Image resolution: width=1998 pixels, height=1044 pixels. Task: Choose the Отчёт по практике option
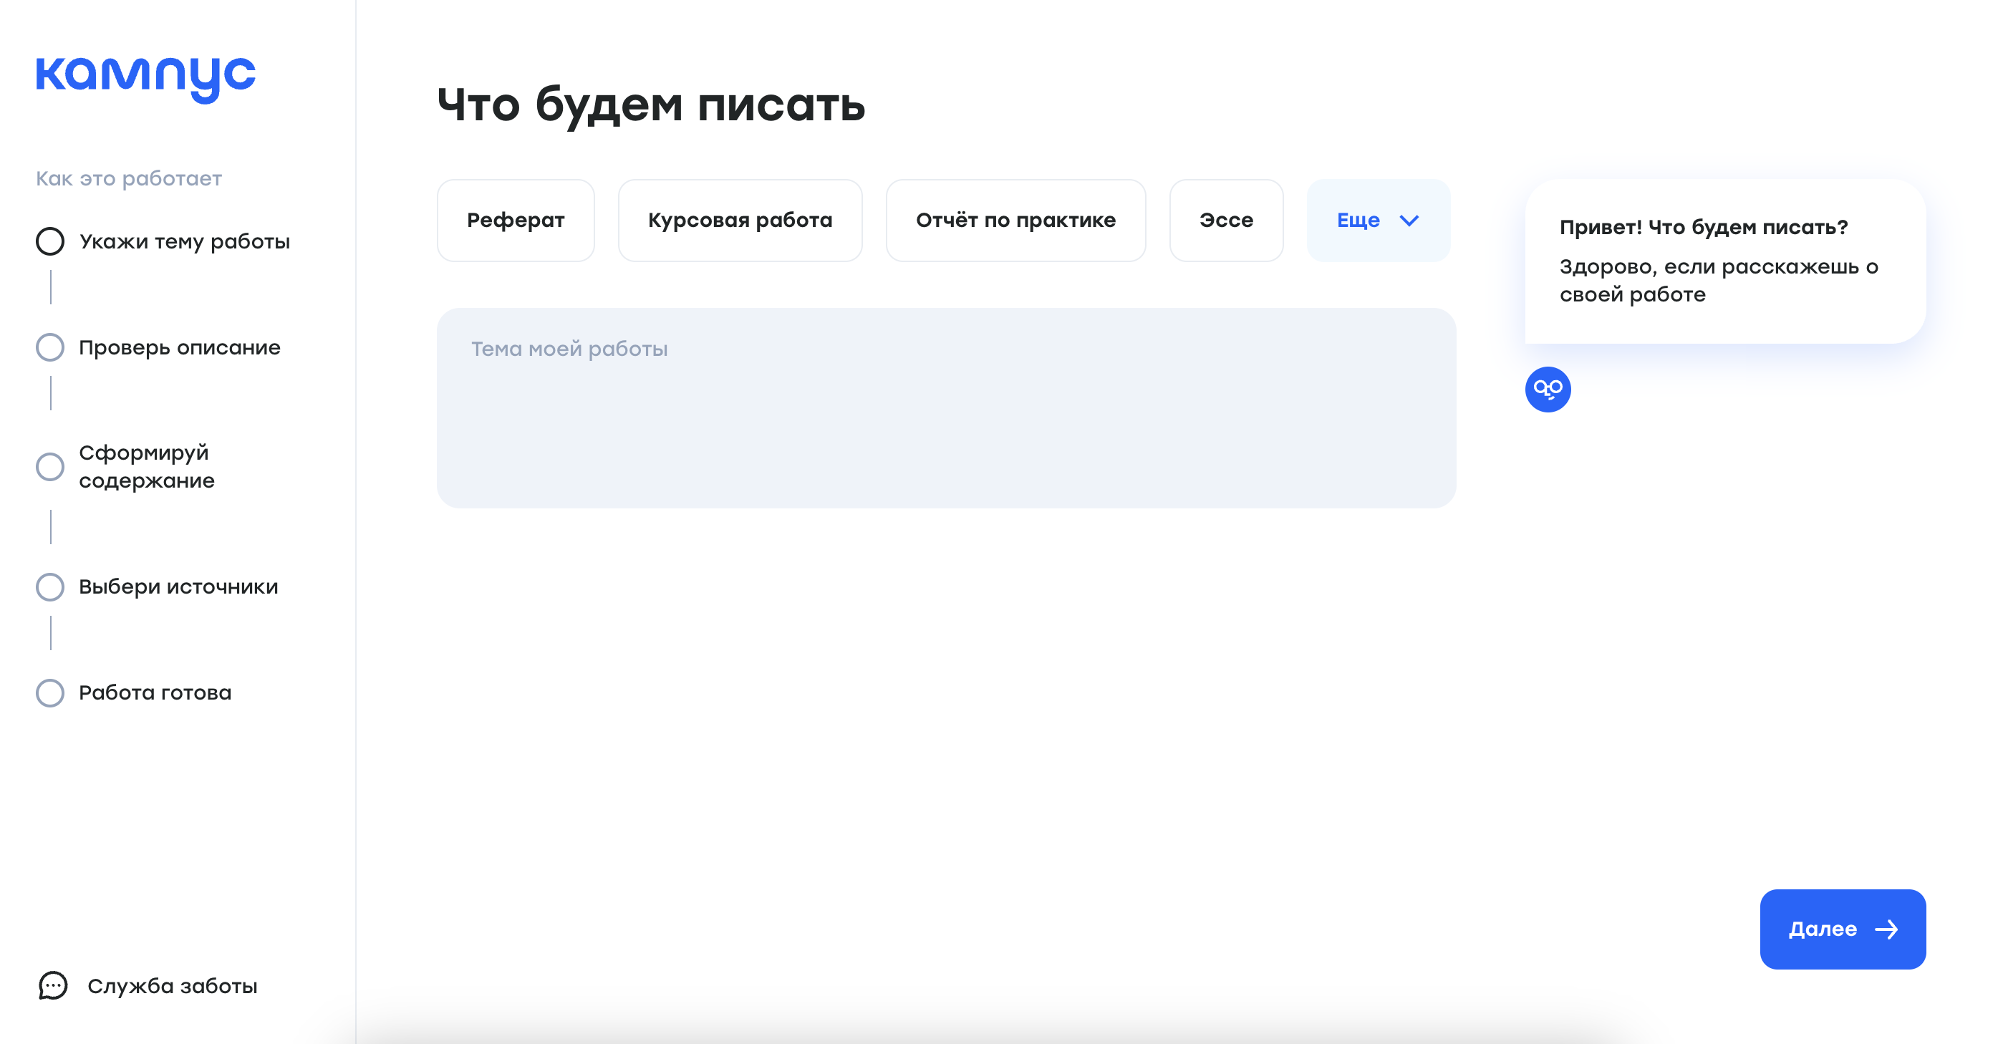click(1015, 221)
